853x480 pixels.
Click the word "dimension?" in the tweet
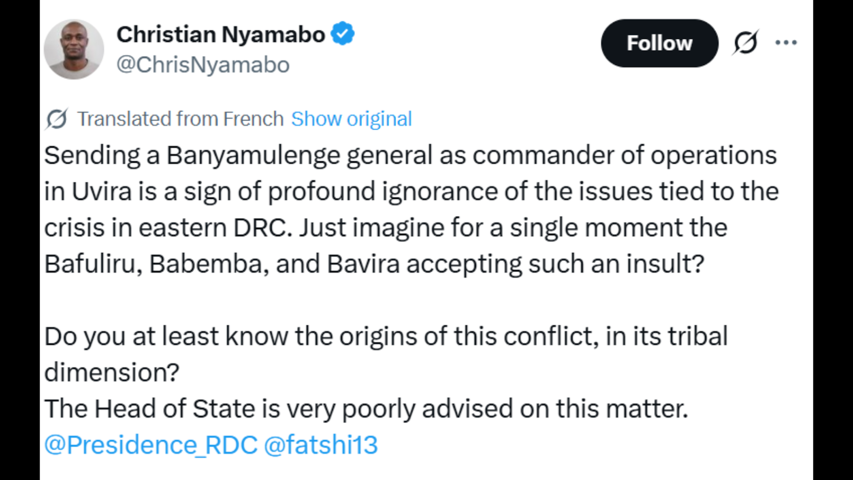point(112,372)
